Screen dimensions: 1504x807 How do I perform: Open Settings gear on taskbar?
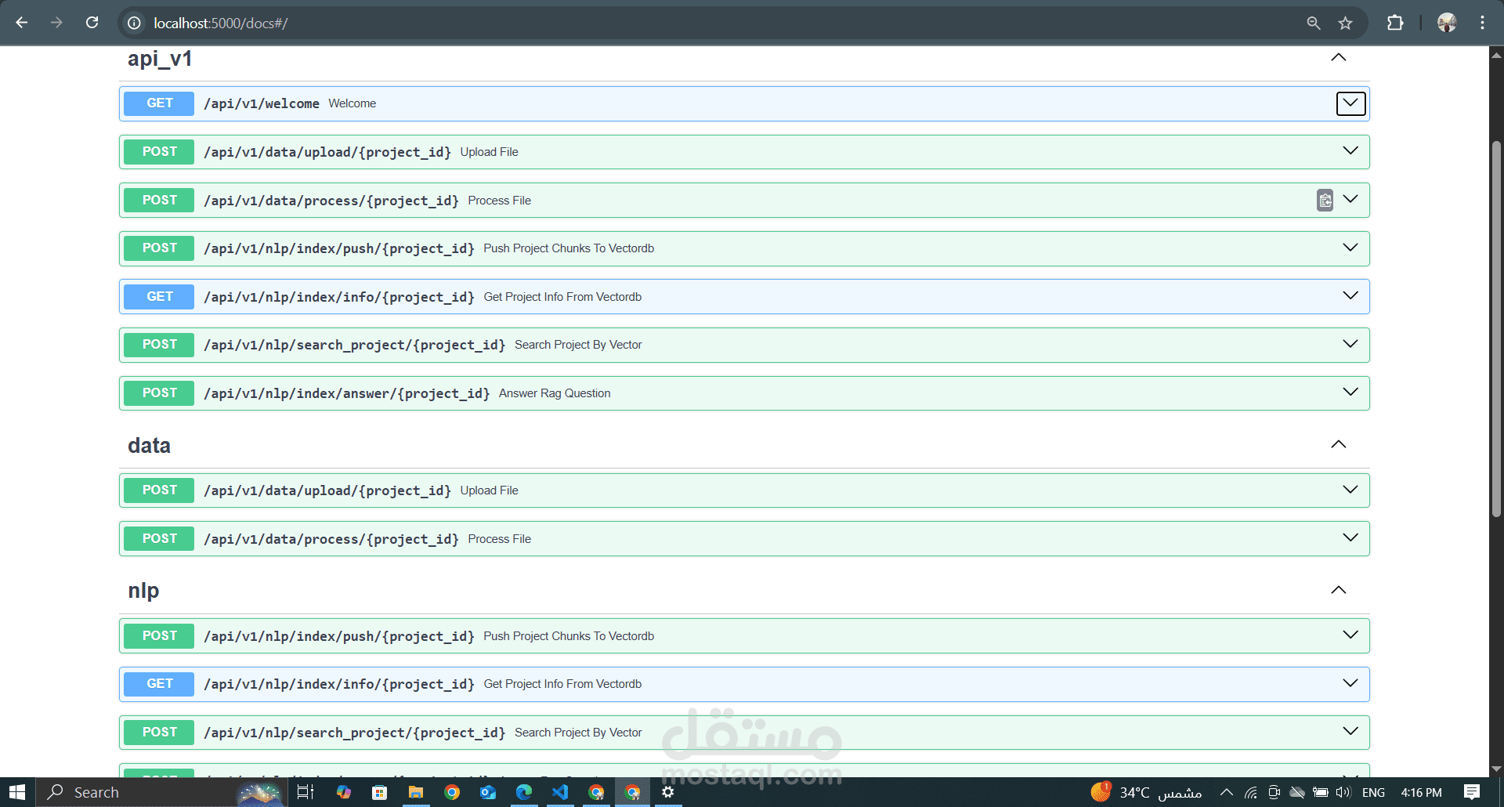(x=668, y=792)
